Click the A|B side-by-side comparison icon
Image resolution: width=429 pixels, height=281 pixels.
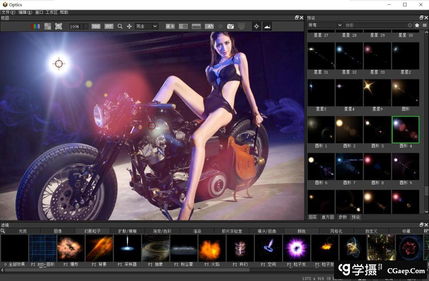pyautogui.click(x=170, y=26)
